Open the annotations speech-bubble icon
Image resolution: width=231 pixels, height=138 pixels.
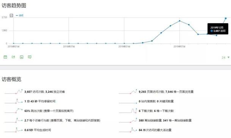coord(30,57)
